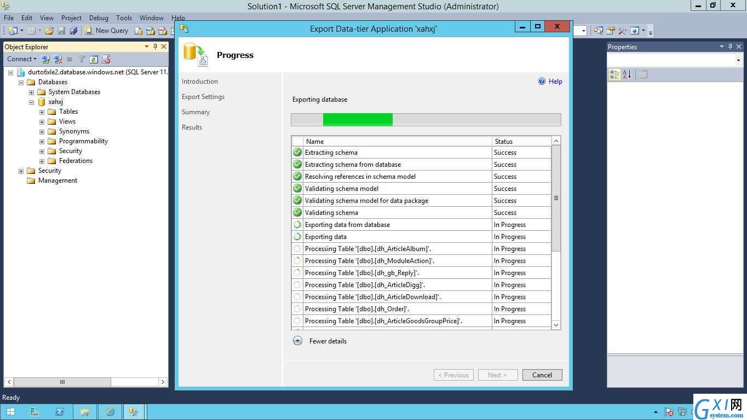The width and height of the screenshot is (747, 420).
Task: Select the Management node in tree
Action: [x=58, y=180]
